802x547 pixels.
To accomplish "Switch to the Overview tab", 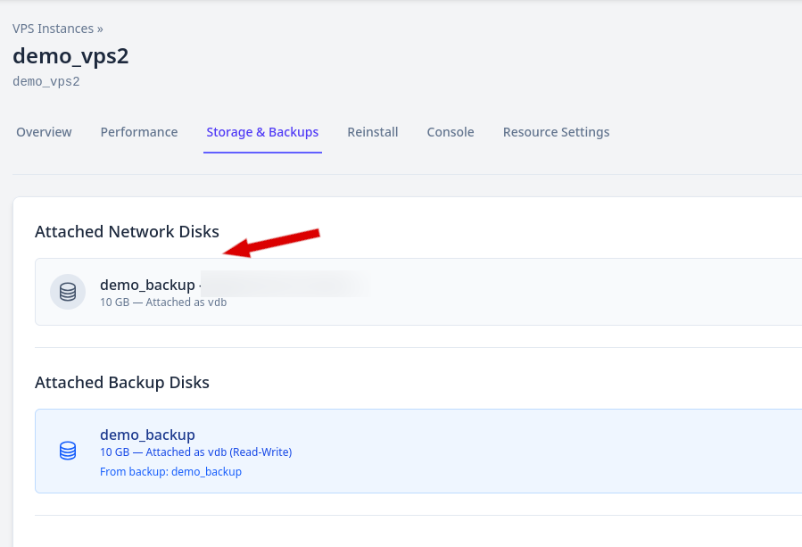I will (x=44, y=131).
